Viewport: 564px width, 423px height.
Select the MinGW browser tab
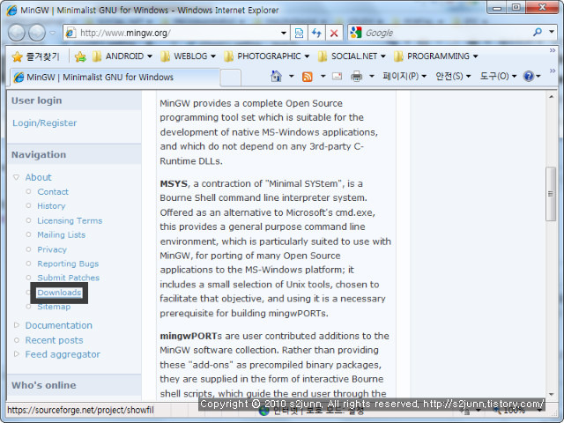(x=115, y=78)
